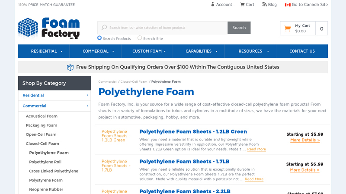Open Closed-Cell Foam sidebar category

tap(42, 144)
